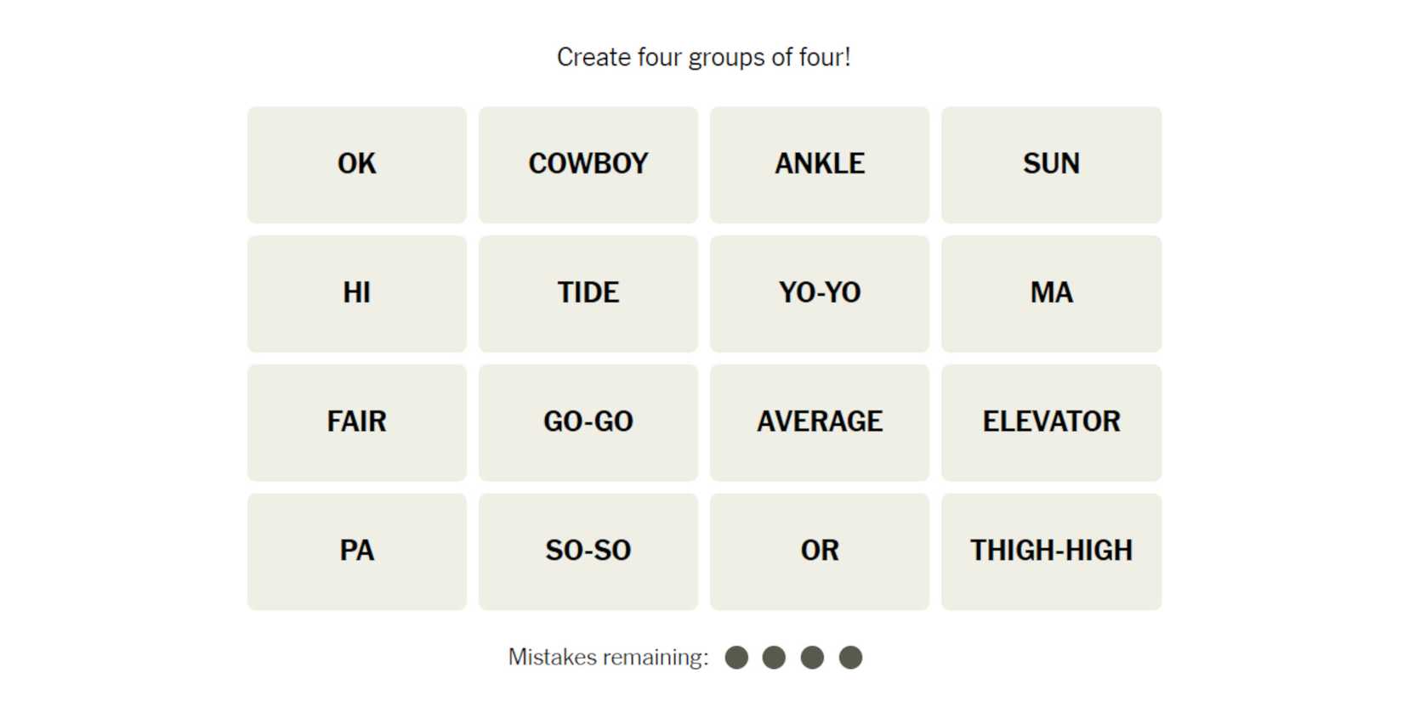Select the THIGH-HIGH tile
The width and height of the screenshot is (1403, 701).
click(x=1051, y=551)
